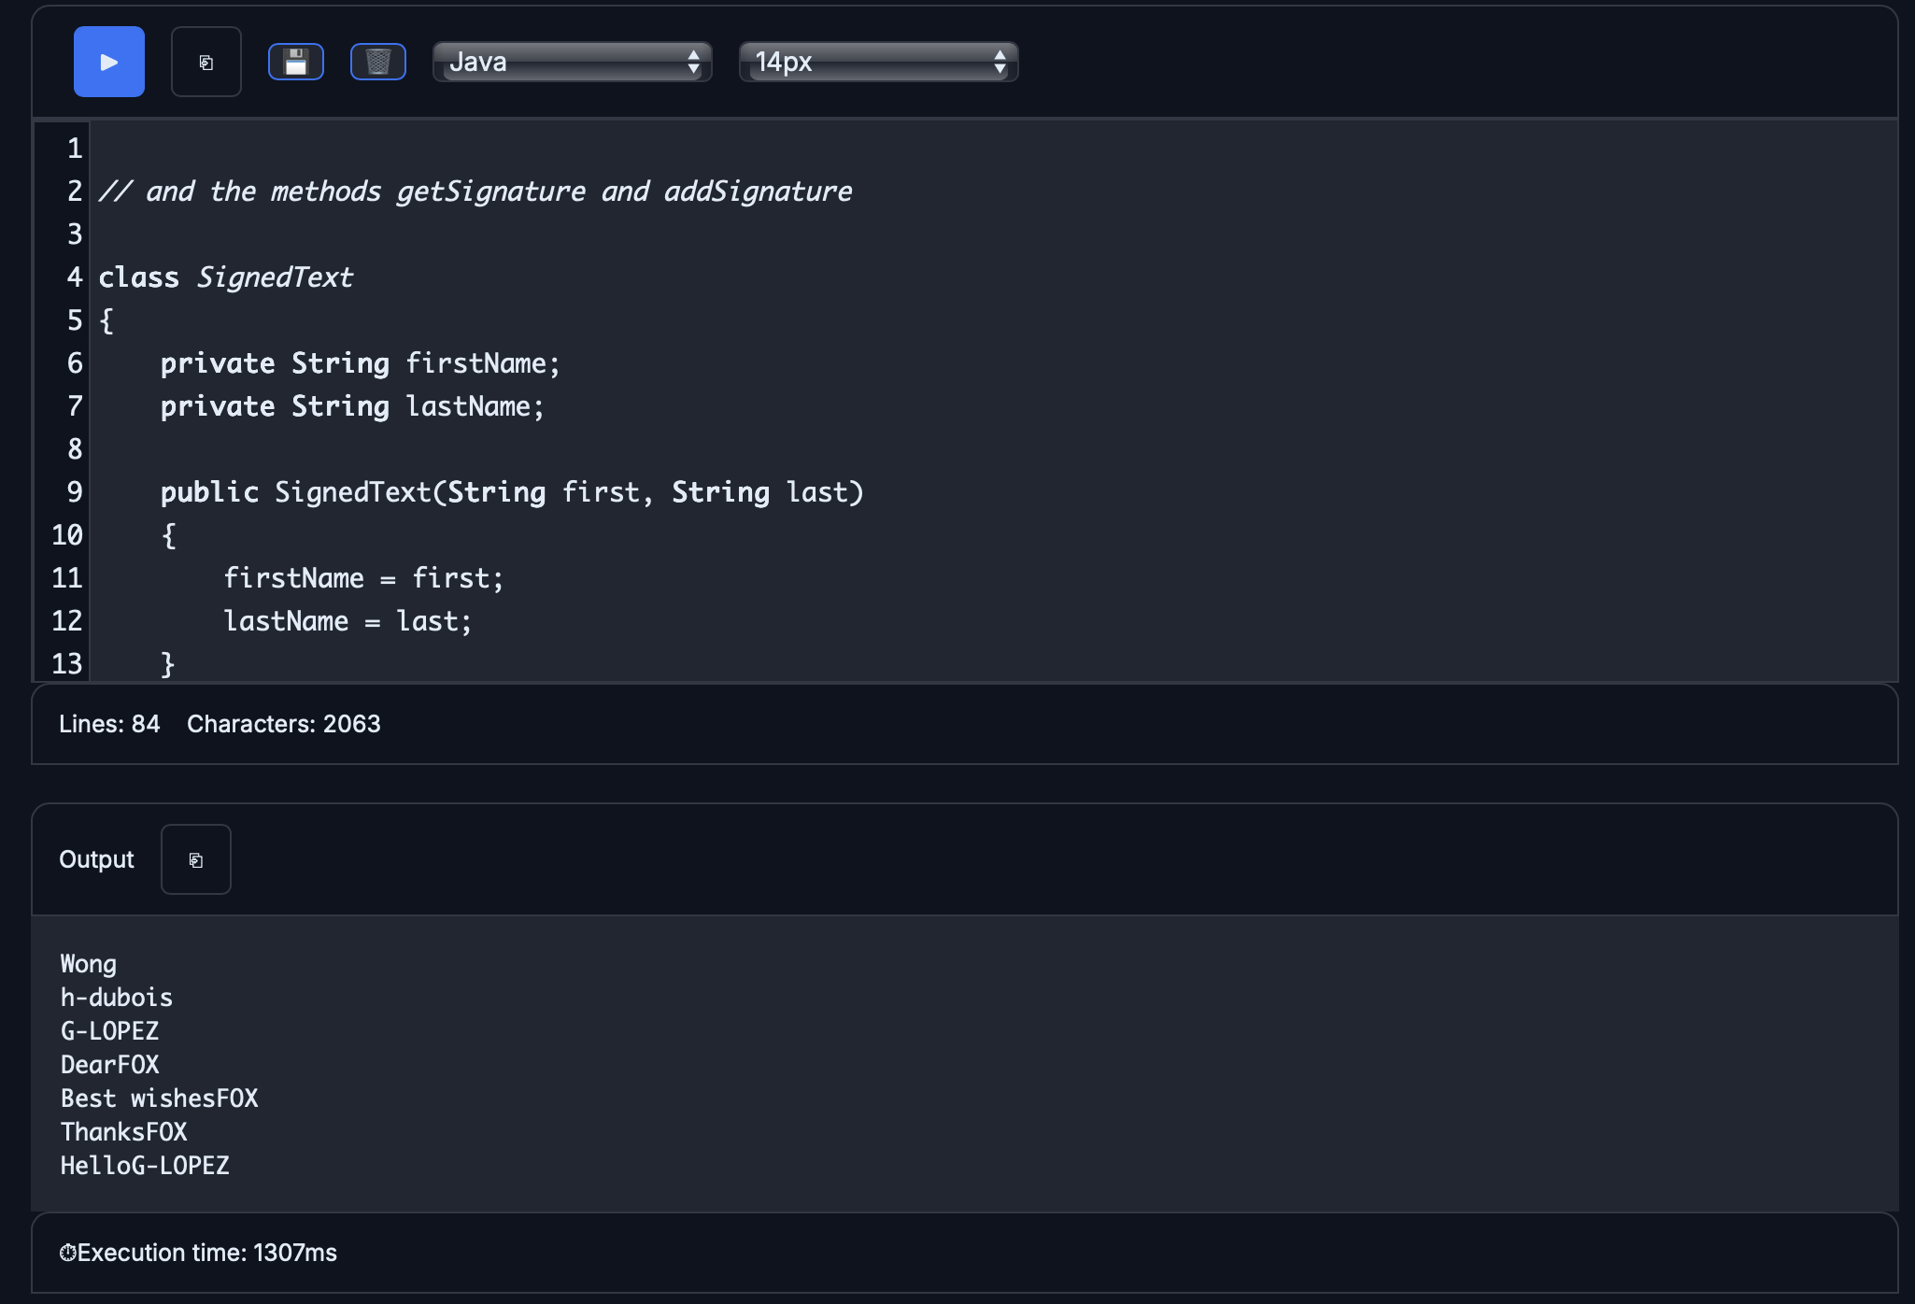
Task: Run the Java code with the play button
Action: click(108, 62)
